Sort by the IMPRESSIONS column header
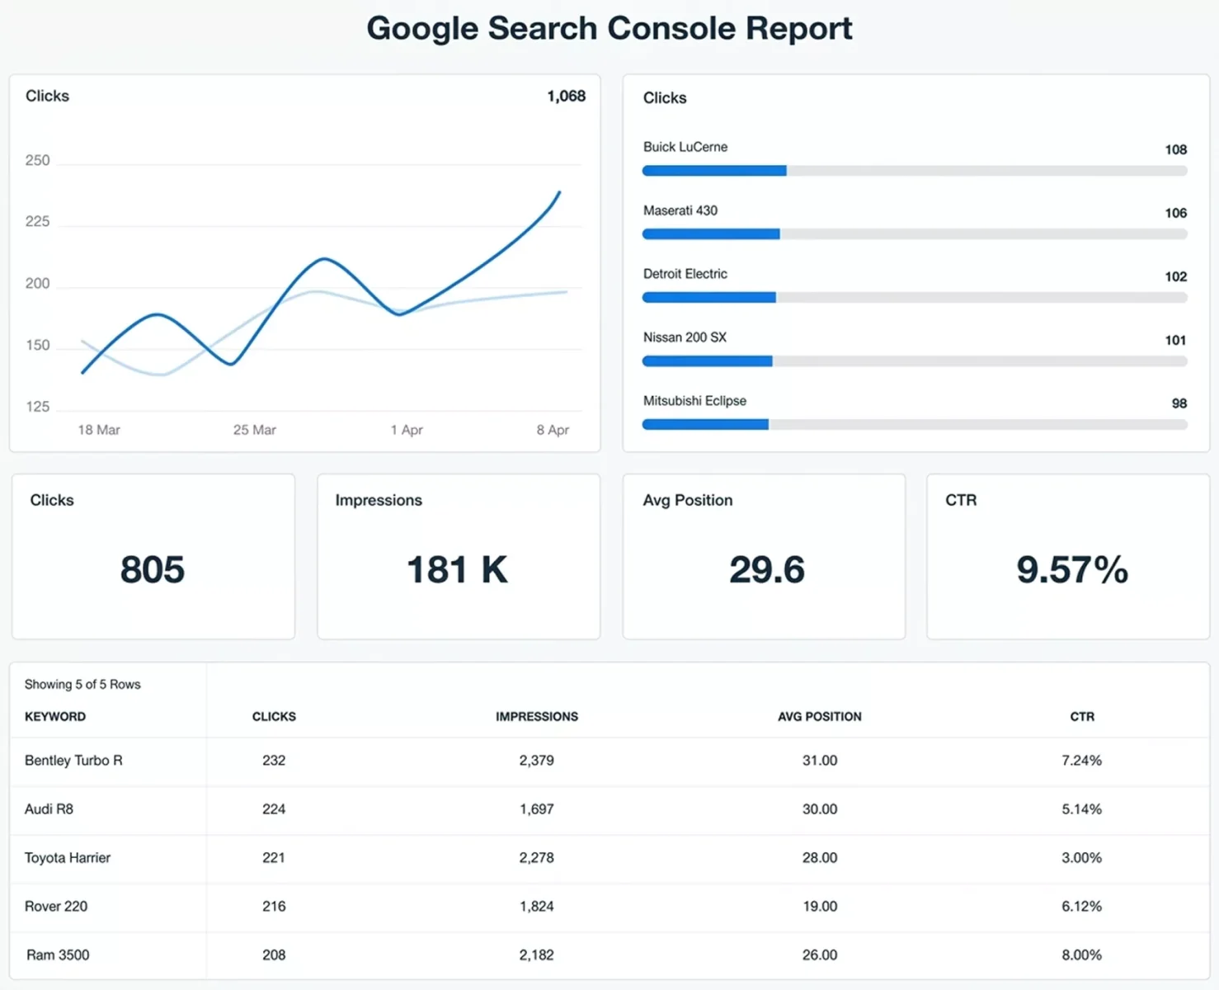Screen dimensions: 1219x990 tap(537, 716)
